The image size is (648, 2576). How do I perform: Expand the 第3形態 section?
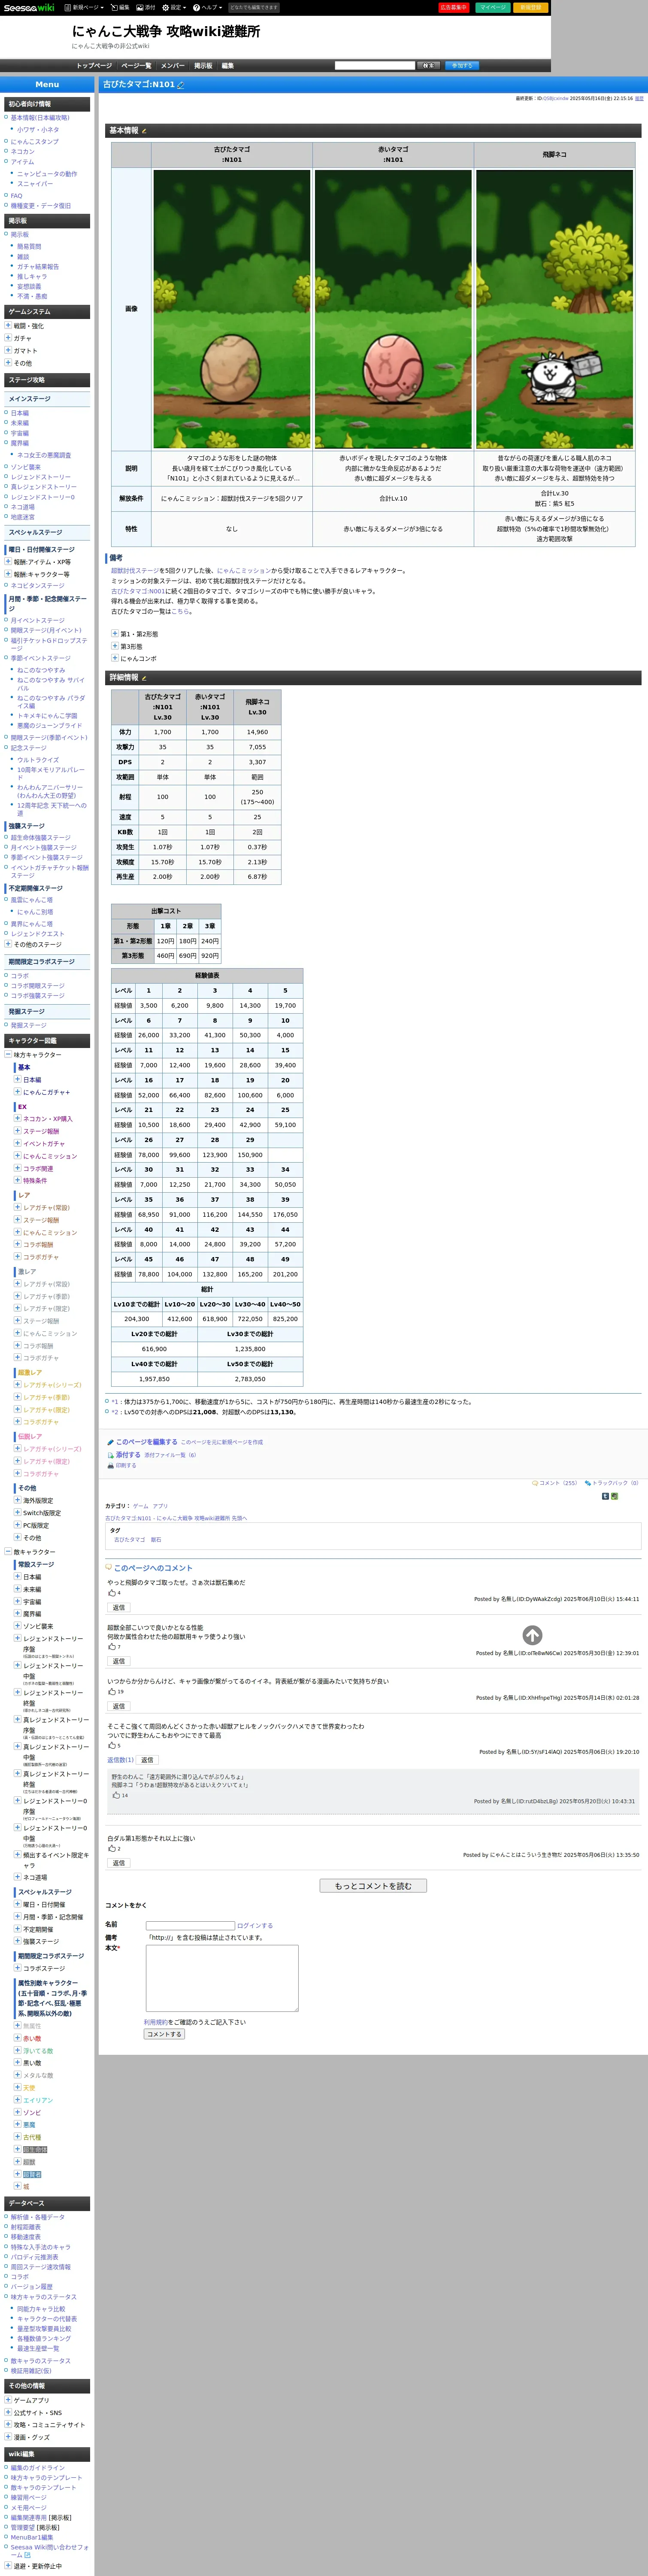click(x=115, y=646)
